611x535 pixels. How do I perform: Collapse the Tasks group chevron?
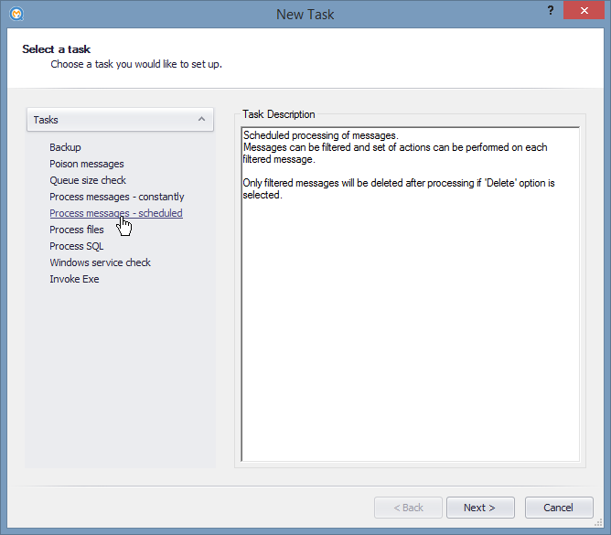coord(201,119)
